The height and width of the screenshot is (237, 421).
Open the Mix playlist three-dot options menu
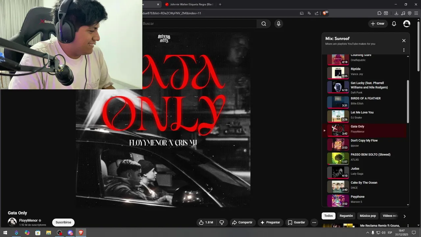click(404, 50)
